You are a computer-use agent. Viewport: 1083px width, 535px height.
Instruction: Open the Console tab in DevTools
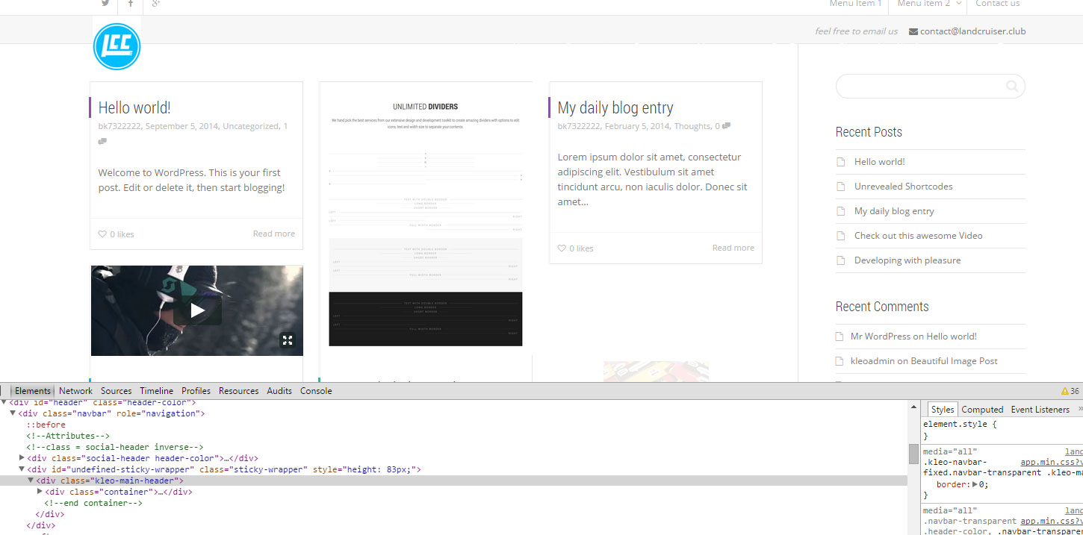coord(316,391)
